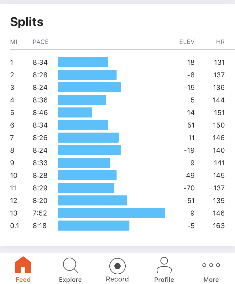The height and width of the screenshot is (284, 235).
Task: Tap the MI column header
Action: coord(13,42)
